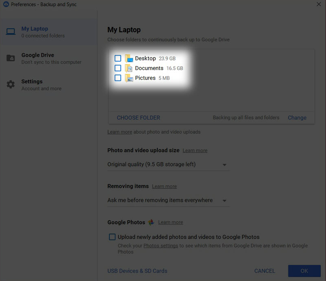Click Change next to Backing up all files
326x281 pixels.
(x=297, y=118)
